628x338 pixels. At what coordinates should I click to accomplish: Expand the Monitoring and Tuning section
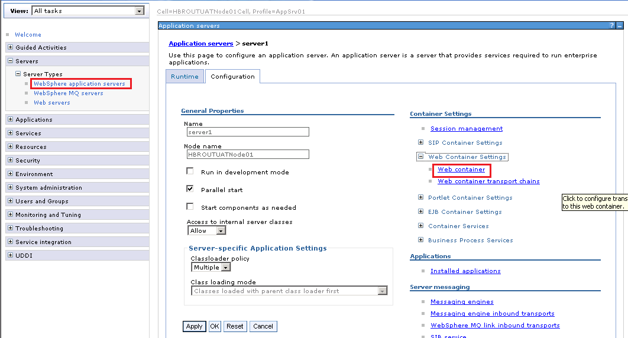tap(11, 214)
